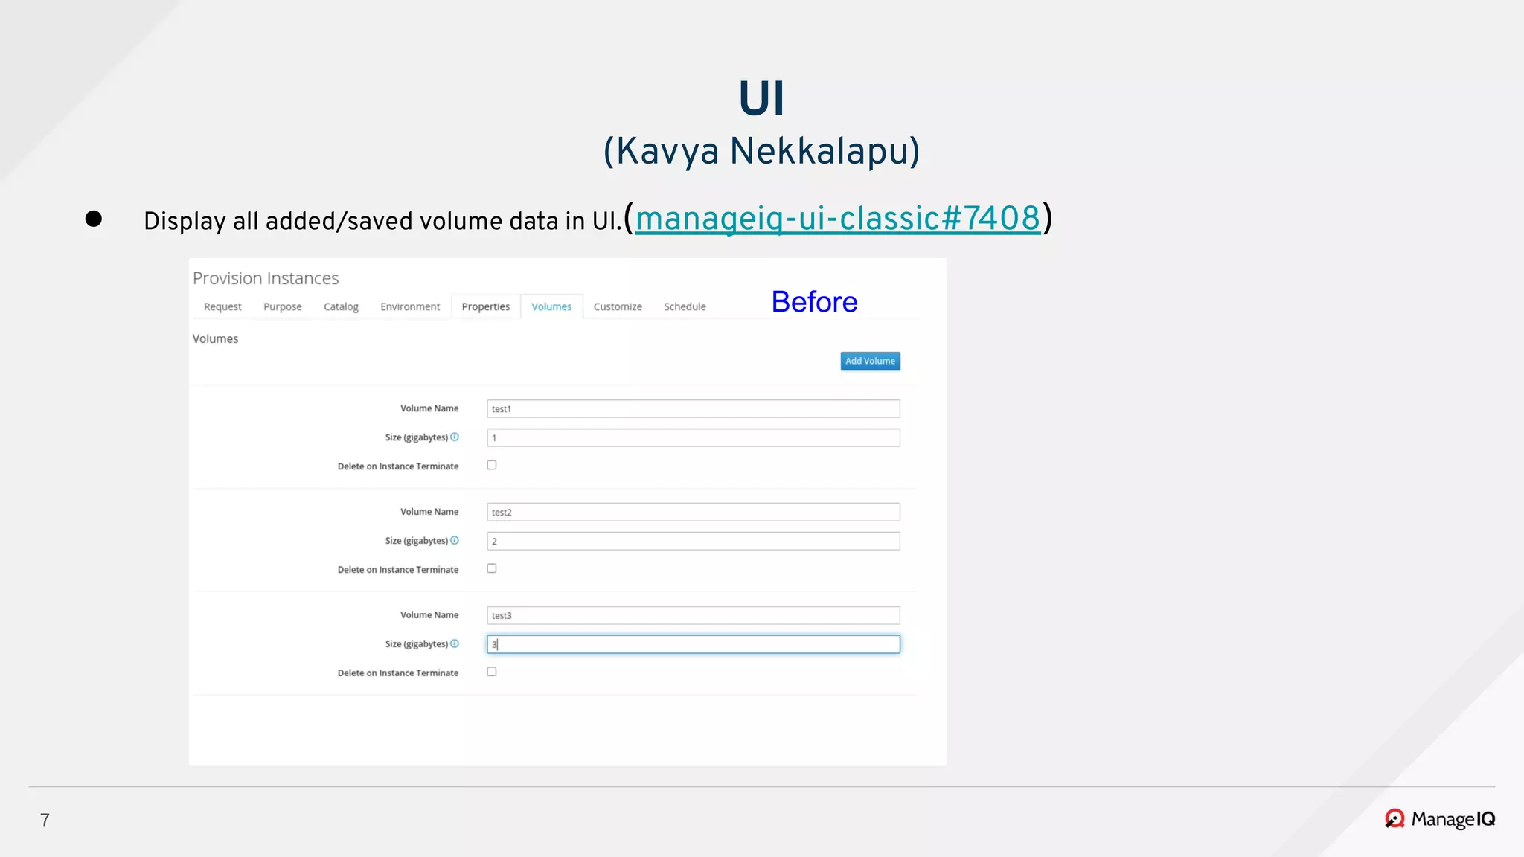Click the Add Volume button
The width and height of the screenshot is (1524, 857).
[x=870, y=361]
